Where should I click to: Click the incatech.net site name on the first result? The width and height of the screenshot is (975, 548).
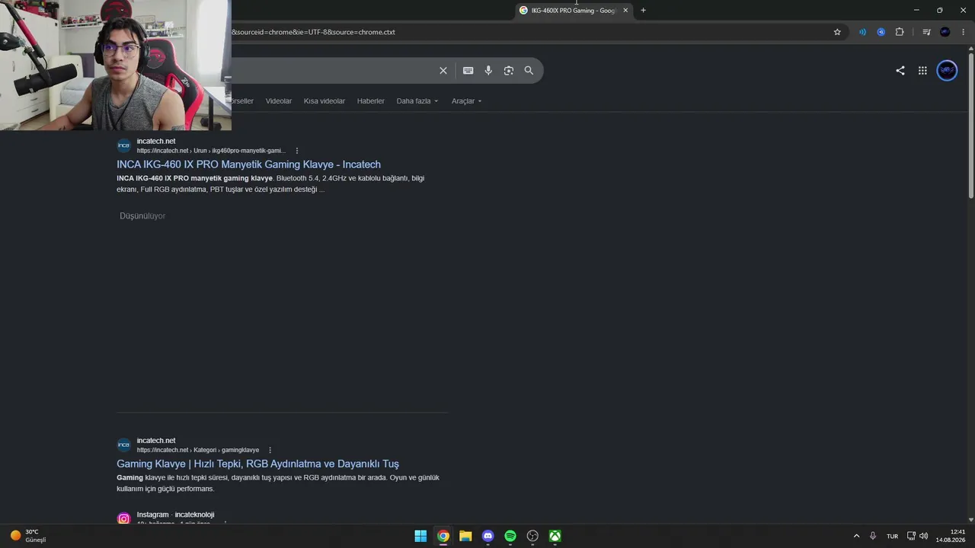[156, 141]
